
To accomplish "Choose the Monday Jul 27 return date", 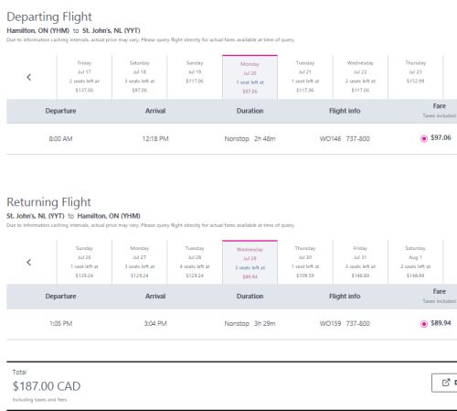I will pyautogui.click(x=140, y=262).
